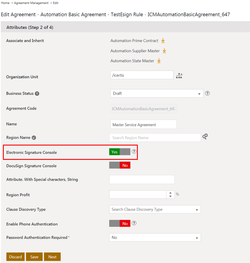This screenshot has height=263, width=250.
Task: Open organization unit hierarchy picker icon
Action: pyautogui.click(x=179, y=76)
